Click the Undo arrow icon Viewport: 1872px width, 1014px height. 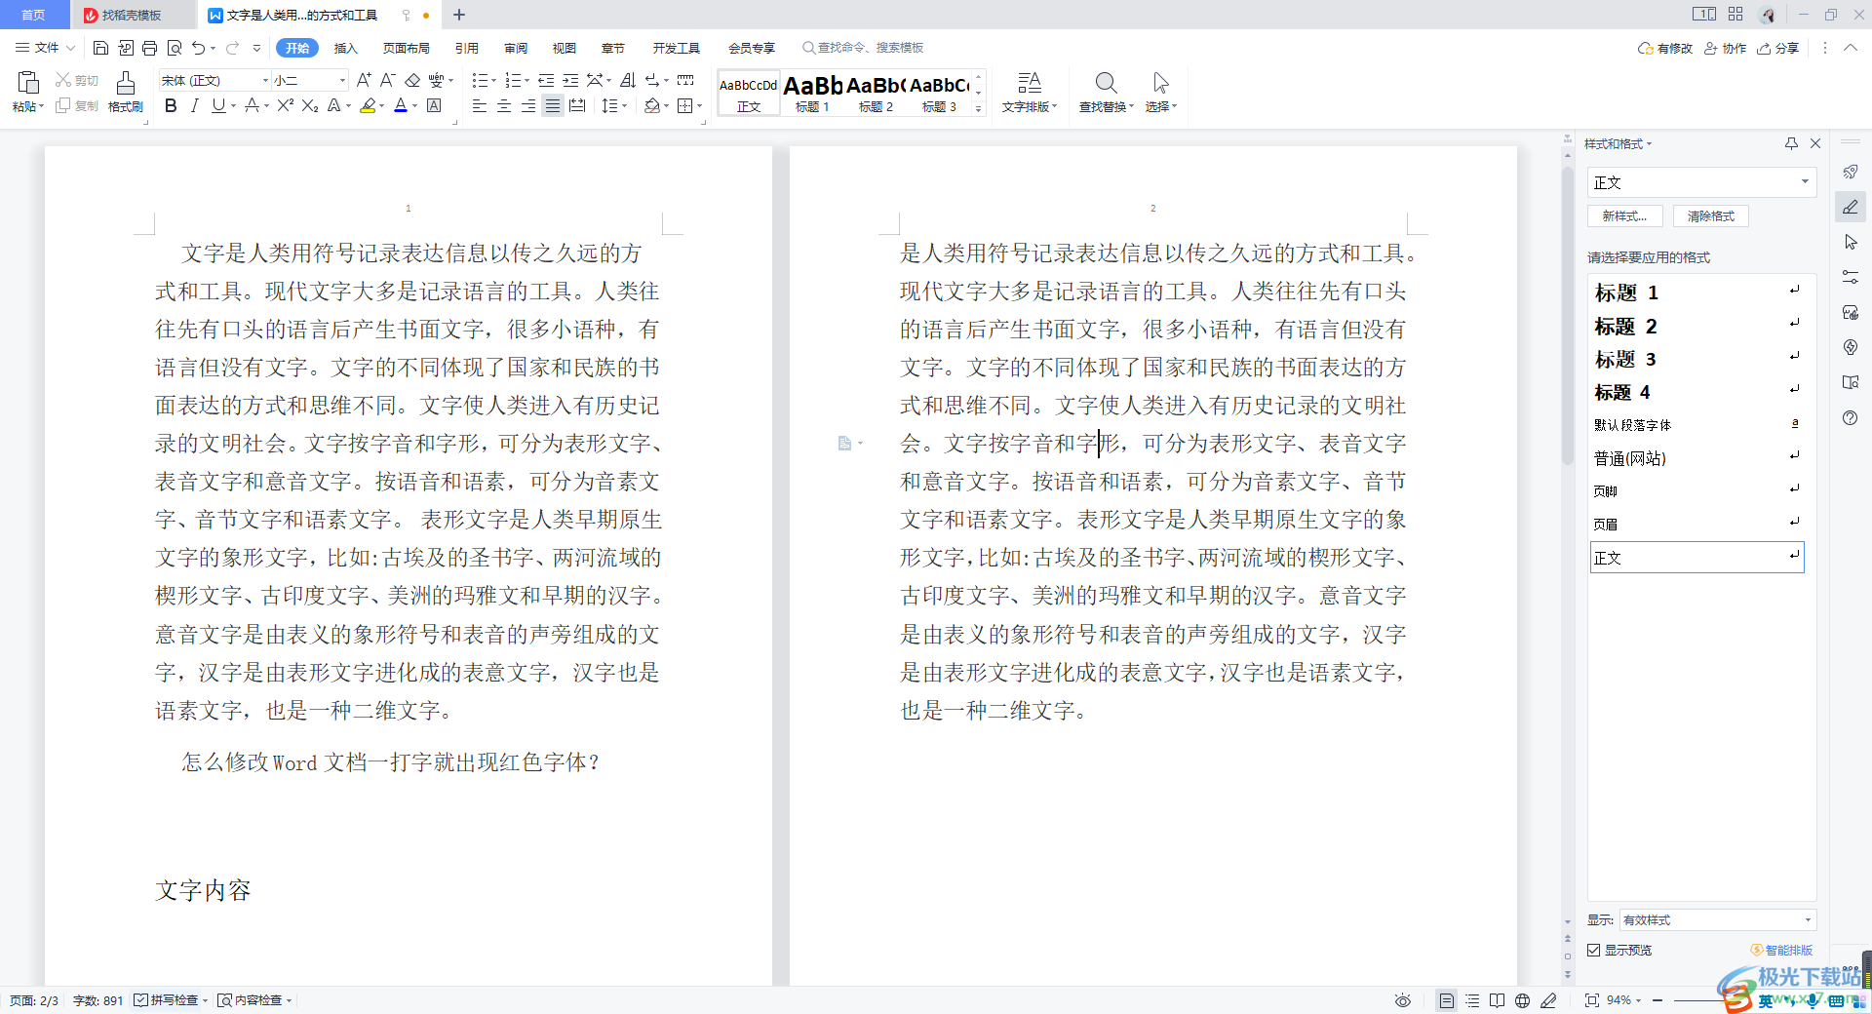click(x=198, y=48)
